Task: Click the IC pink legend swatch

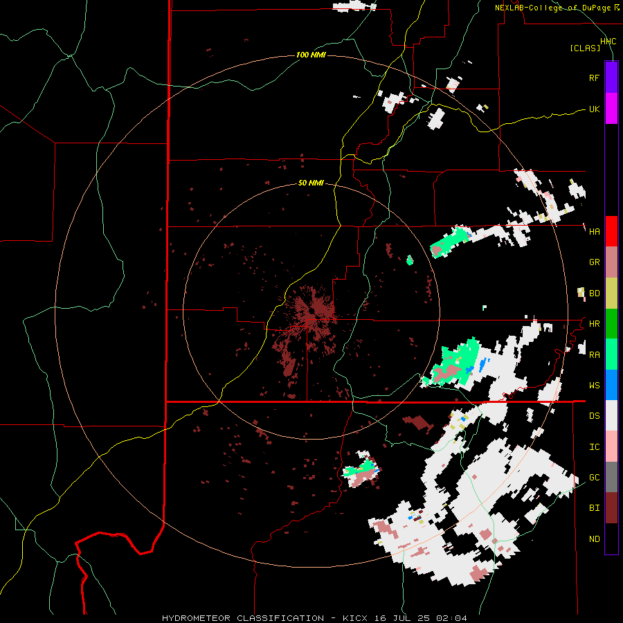Action: (611, 446)
